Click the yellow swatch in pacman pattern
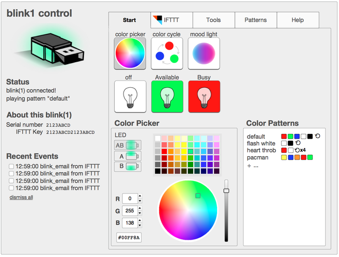This screenshot has width=339, height=257. click(x=284, y=158)
